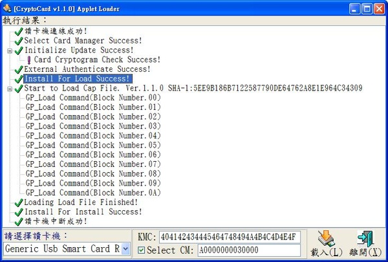Select the Initialize Update Success! row

[79, 50]
